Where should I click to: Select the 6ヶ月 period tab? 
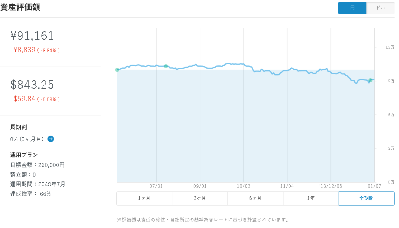255,198
